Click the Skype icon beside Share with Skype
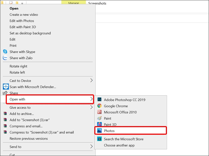This screenshot has width=209, height=156. coord(5,51)
